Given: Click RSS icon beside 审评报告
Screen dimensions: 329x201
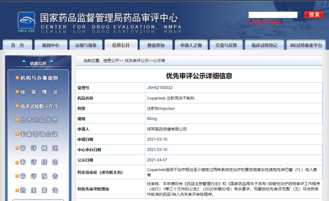Looking at the screenshot, I should [x=17, y=176].
